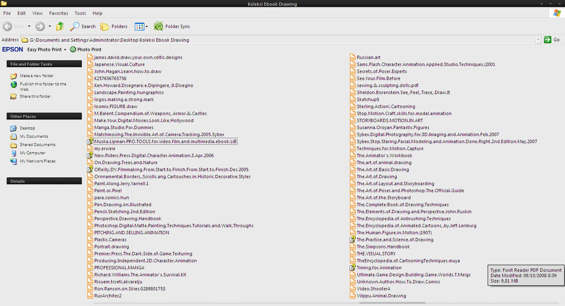Collapse the File and Folder Tasks panel

pyautogui.click(x=44, y=64)
